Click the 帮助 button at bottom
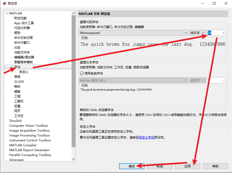Image resolution: width=232 pixels, height=173 pixels. click(x=215, y=166)
